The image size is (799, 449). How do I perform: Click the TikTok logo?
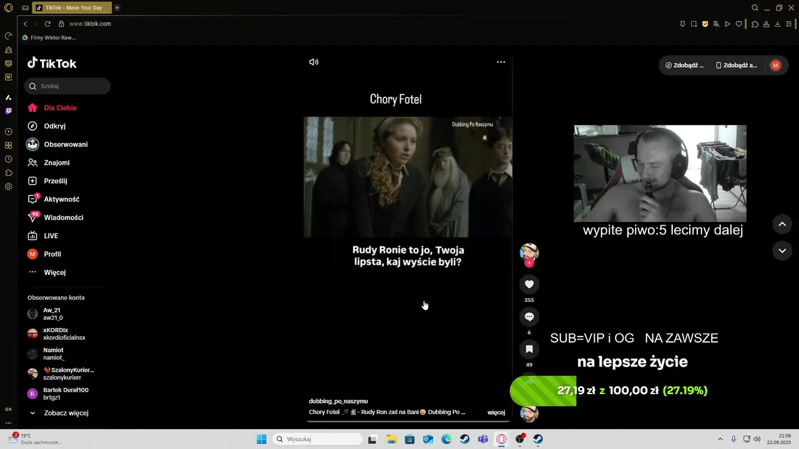coord(52,63)
